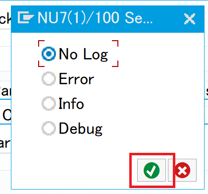
Task: Abort the log setting with cancel icon
Action: coord(182,170)
